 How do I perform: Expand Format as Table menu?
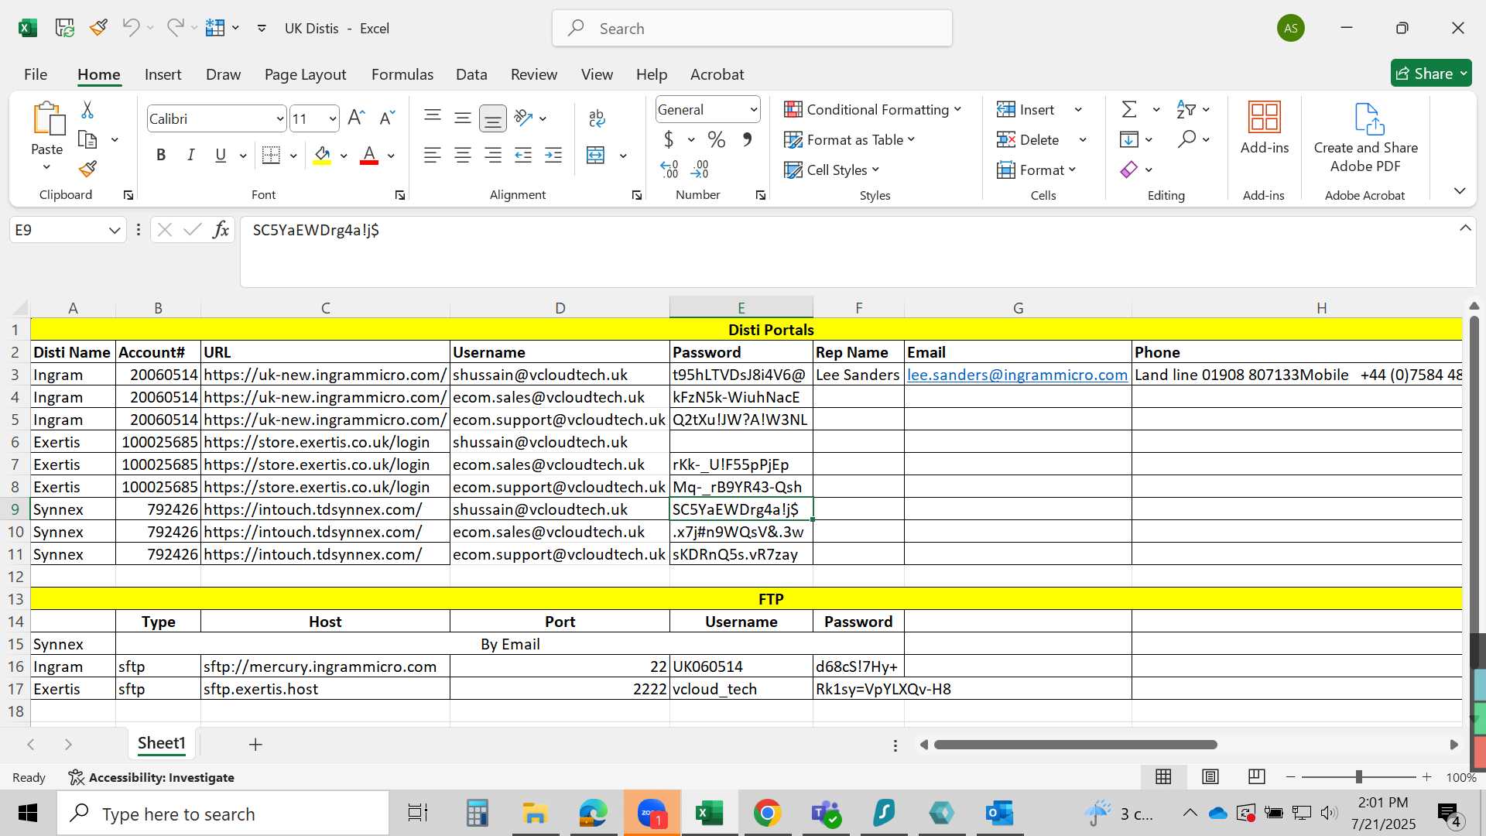point(849,140)
